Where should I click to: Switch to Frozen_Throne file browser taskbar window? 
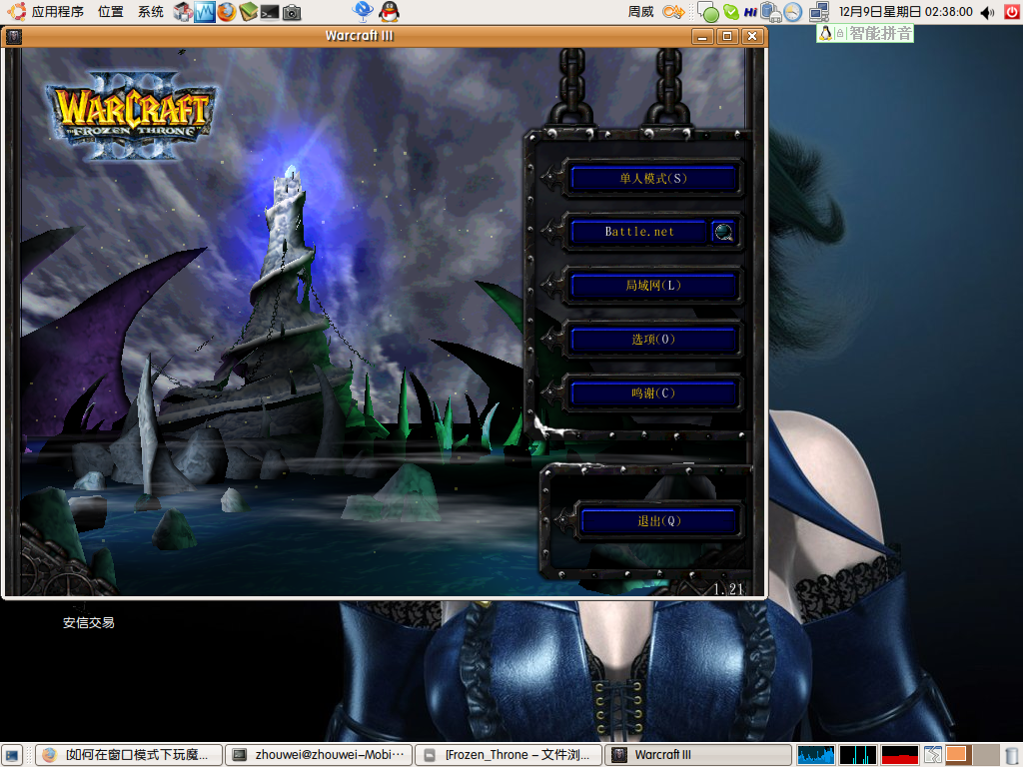[x=509, y=755]
